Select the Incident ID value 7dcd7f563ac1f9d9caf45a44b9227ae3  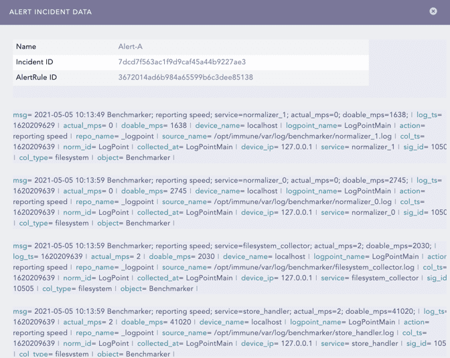(182, 62)
